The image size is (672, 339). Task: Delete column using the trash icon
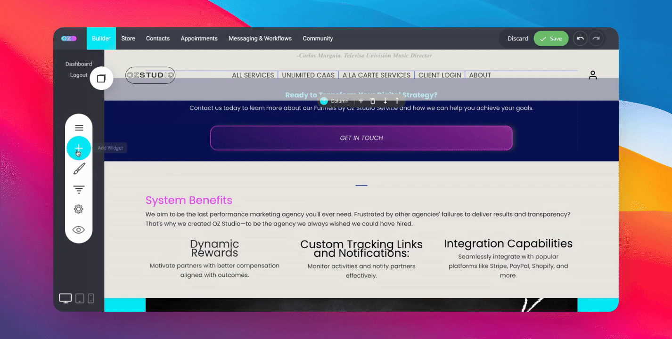click(373, 101)
